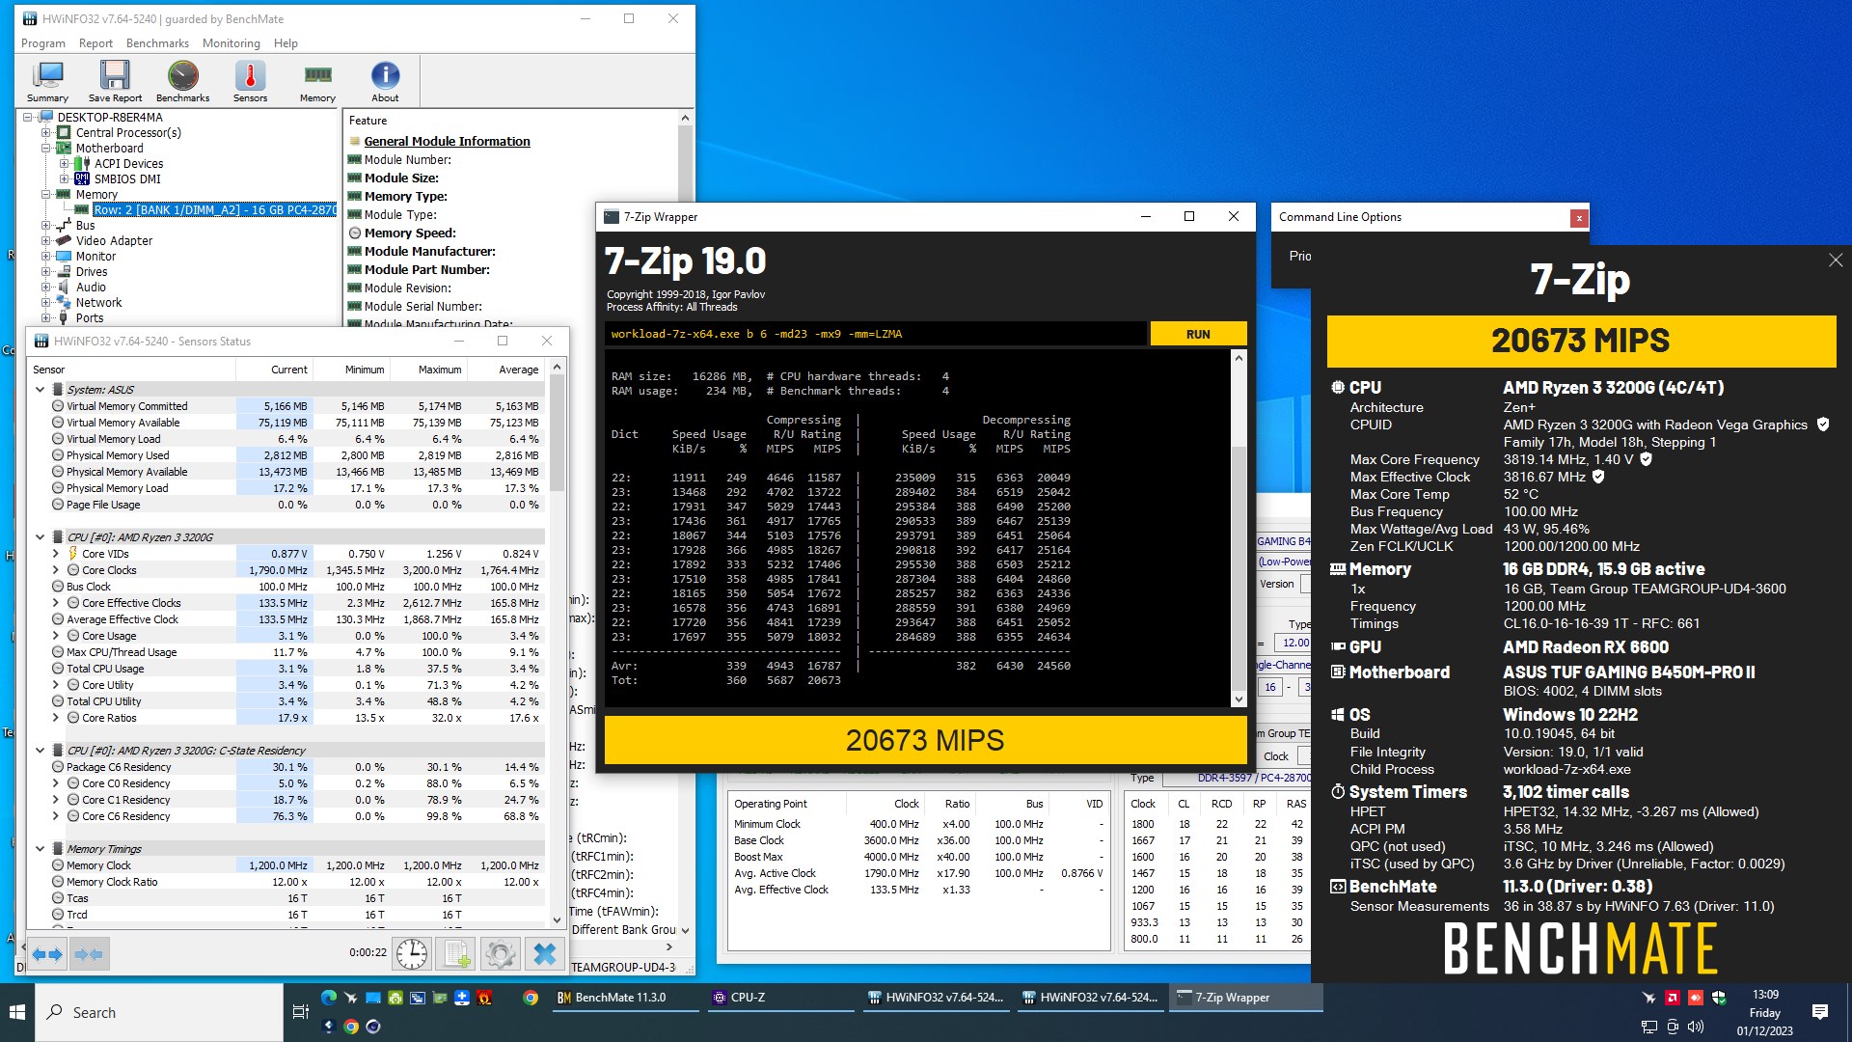Collapse the Motherboard tree node

coord(45,149)
